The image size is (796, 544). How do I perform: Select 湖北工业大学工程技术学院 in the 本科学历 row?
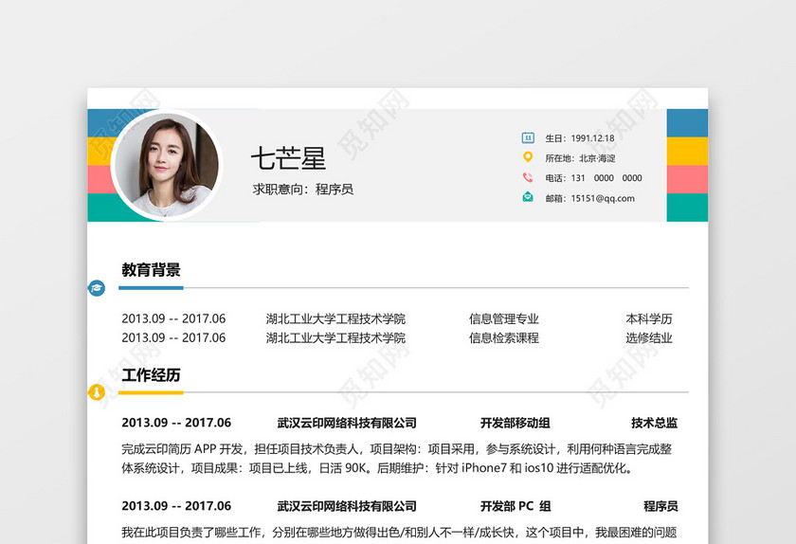[x=335, y=318]
